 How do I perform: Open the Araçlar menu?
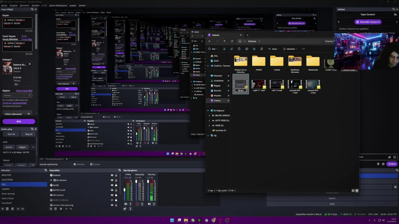point(73,6)
